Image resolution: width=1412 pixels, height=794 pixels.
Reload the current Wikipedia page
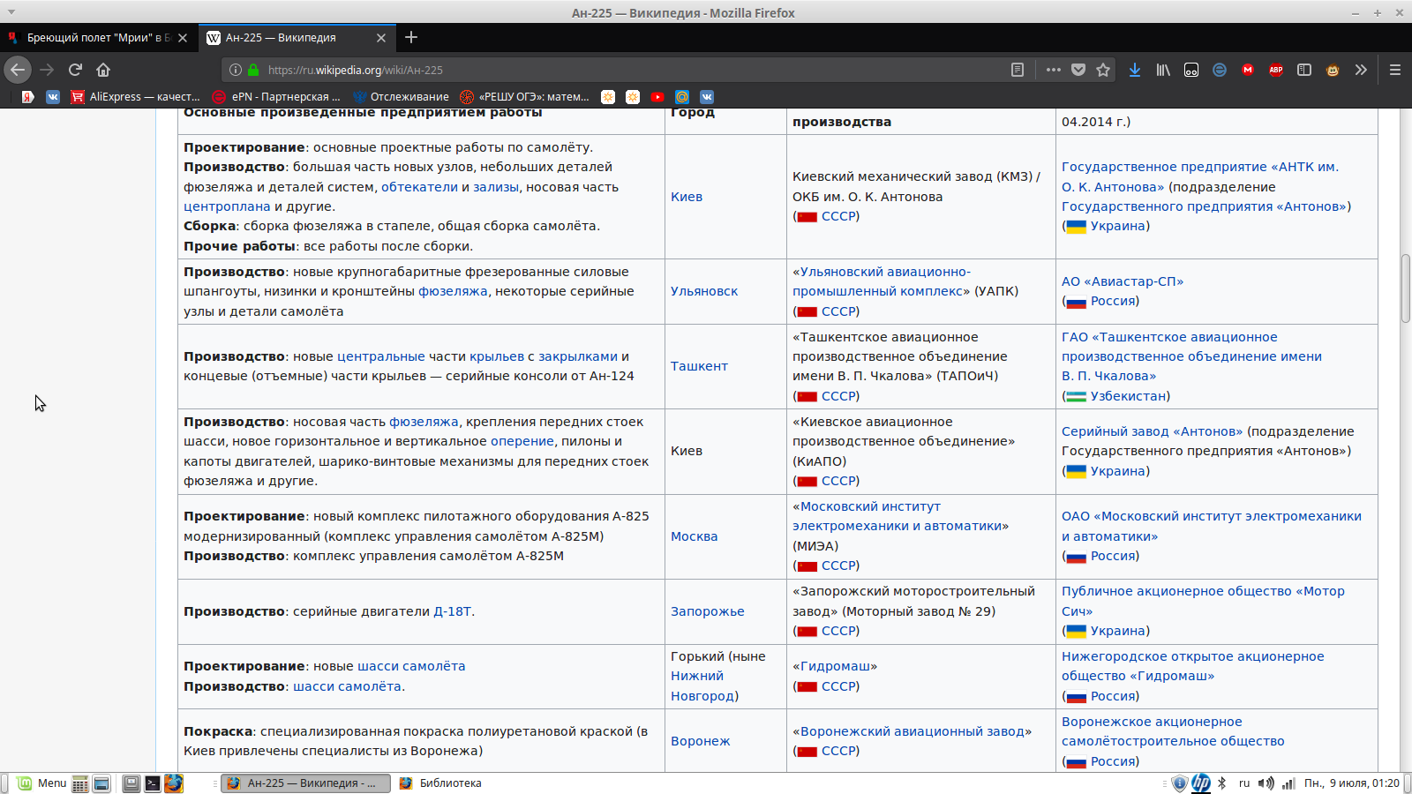coord(75,70)
